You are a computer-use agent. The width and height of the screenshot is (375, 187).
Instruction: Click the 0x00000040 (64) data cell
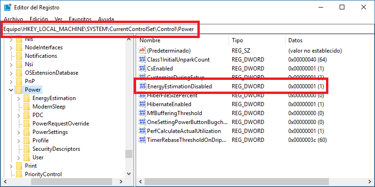308,60
